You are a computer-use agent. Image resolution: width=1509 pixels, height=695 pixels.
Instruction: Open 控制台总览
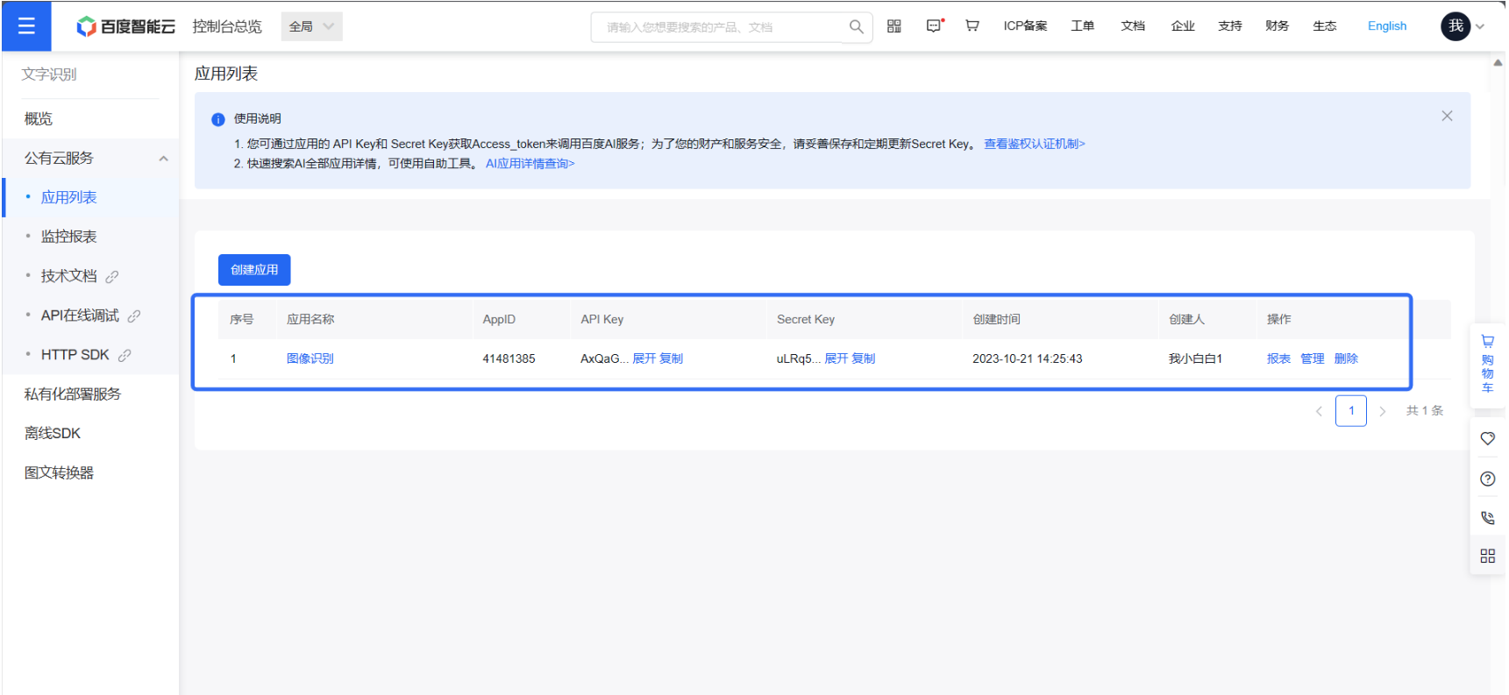click(x=227, y=26)
